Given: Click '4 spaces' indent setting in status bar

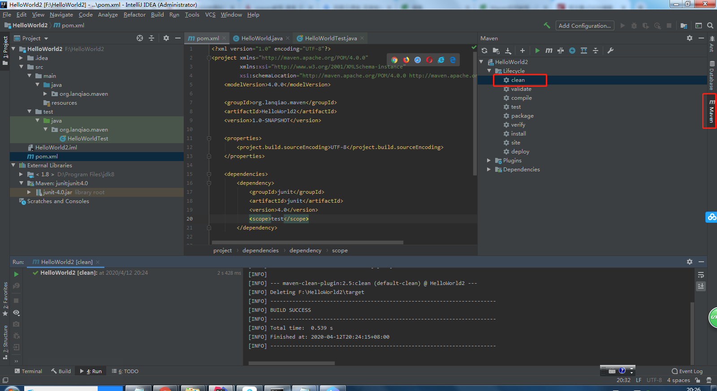Looking at the screenshot, I should (x=678, y=380).
